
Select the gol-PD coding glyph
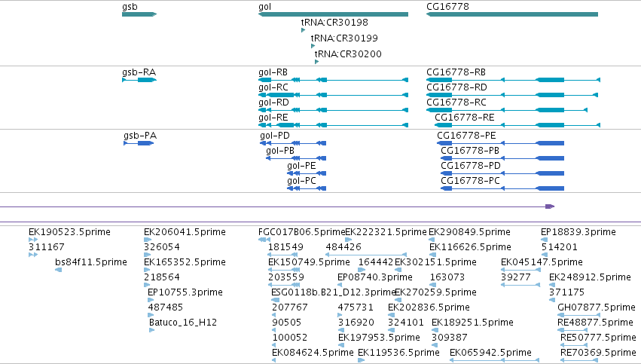(x=293, y=143)
